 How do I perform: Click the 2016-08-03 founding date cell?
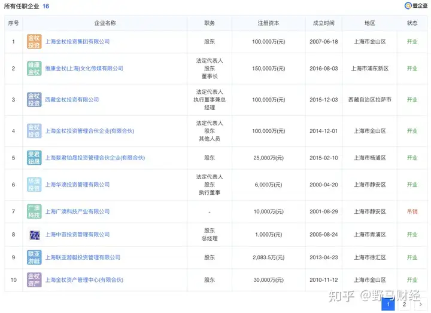323,68
